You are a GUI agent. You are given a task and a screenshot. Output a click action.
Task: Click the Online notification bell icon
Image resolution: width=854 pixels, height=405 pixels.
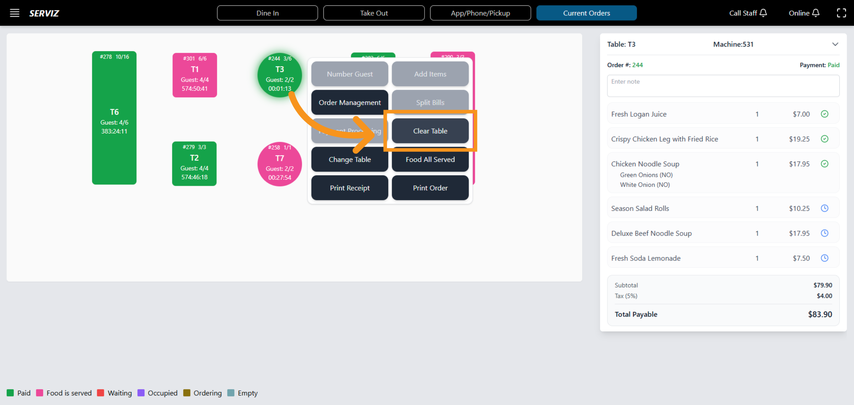click(x=816, y=13)
